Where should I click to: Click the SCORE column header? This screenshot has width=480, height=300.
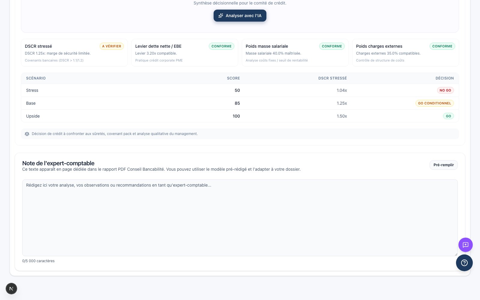233,78
